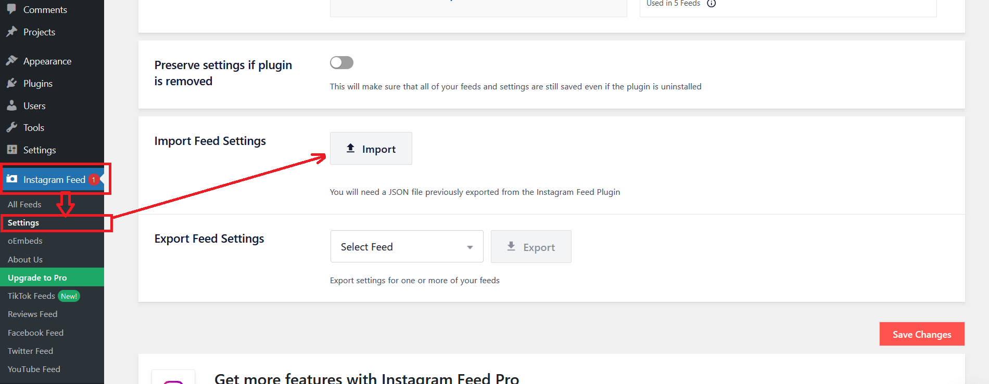Open TikTok Feeds New! menu entry
This screenshot has height=384, width=989.
[44, 296]
